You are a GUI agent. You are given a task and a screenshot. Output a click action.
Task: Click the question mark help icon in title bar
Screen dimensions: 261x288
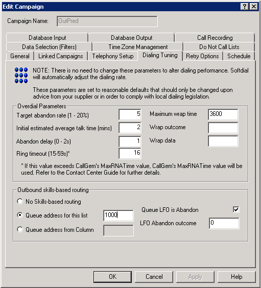click(245, 7)
